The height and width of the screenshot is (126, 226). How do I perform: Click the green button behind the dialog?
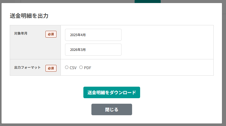tap(147, 1)
